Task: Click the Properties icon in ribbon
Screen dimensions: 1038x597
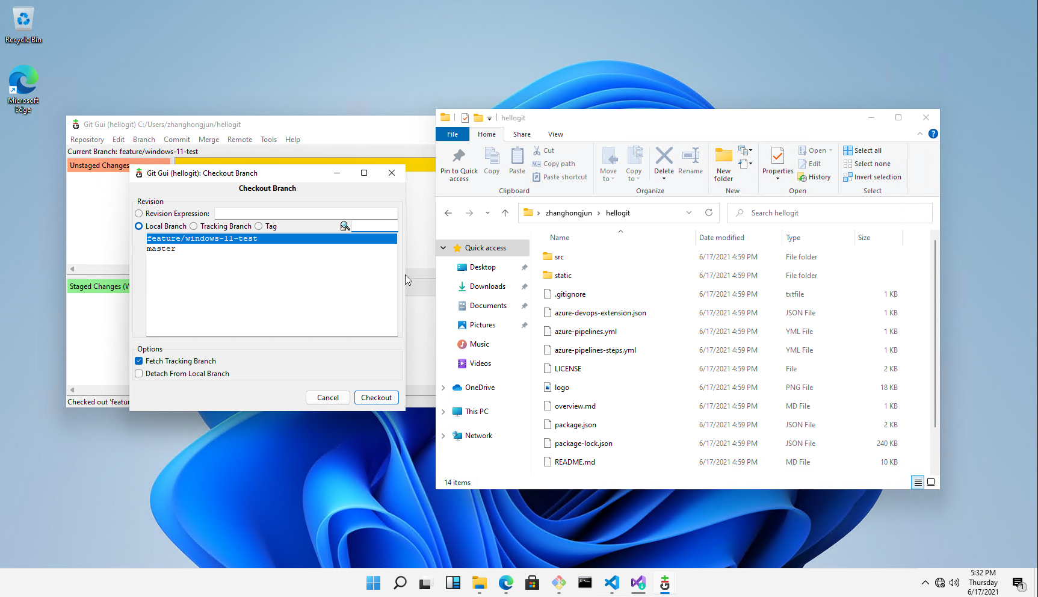Action: (x=777, y=156)
